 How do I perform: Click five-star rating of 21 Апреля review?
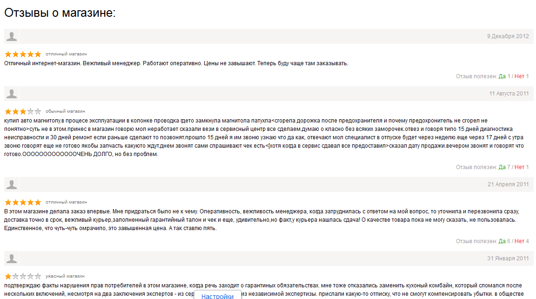(x=23, y=203)
